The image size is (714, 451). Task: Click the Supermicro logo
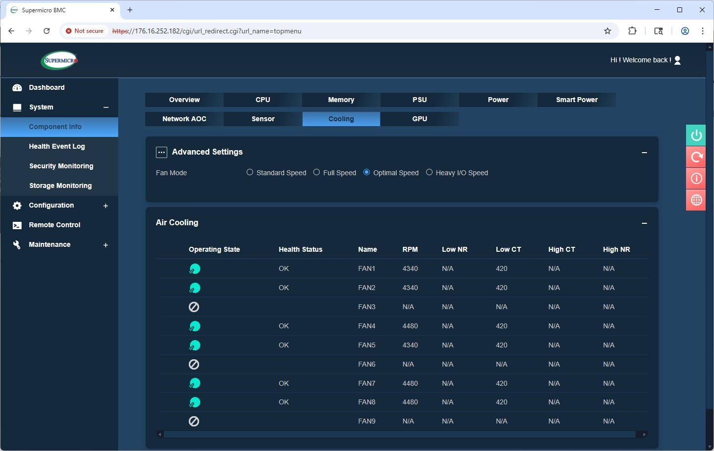(x=59, y=60)
